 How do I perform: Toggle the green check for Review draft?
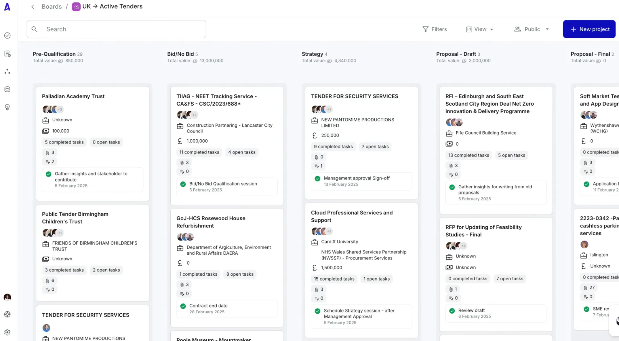coord(452,311)
